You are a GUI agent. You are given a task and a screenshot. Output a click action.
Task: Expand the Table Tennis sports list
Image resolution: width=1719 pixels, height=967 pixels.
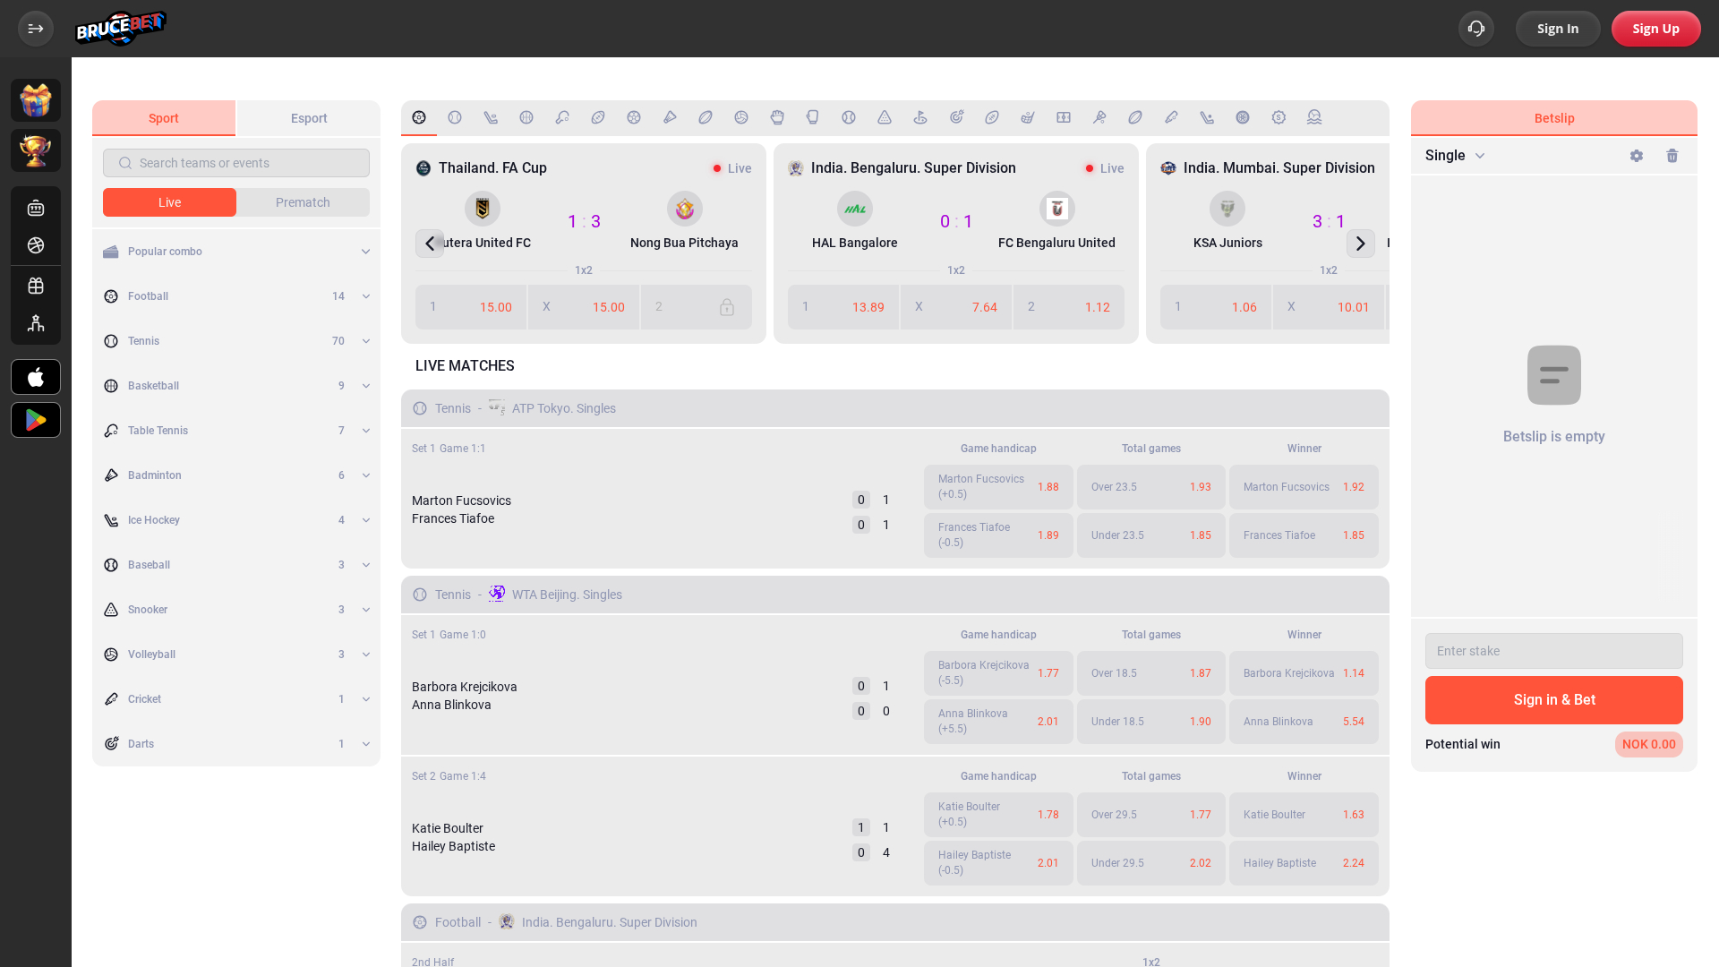(x=365, y=431)
